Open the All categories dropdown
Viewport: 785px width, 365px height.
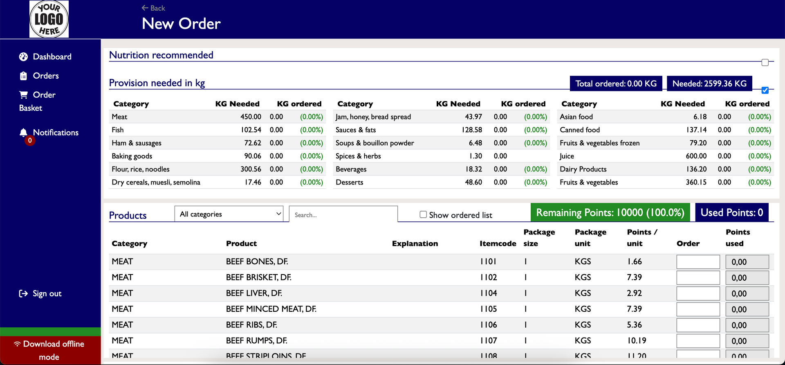(229, 214)
